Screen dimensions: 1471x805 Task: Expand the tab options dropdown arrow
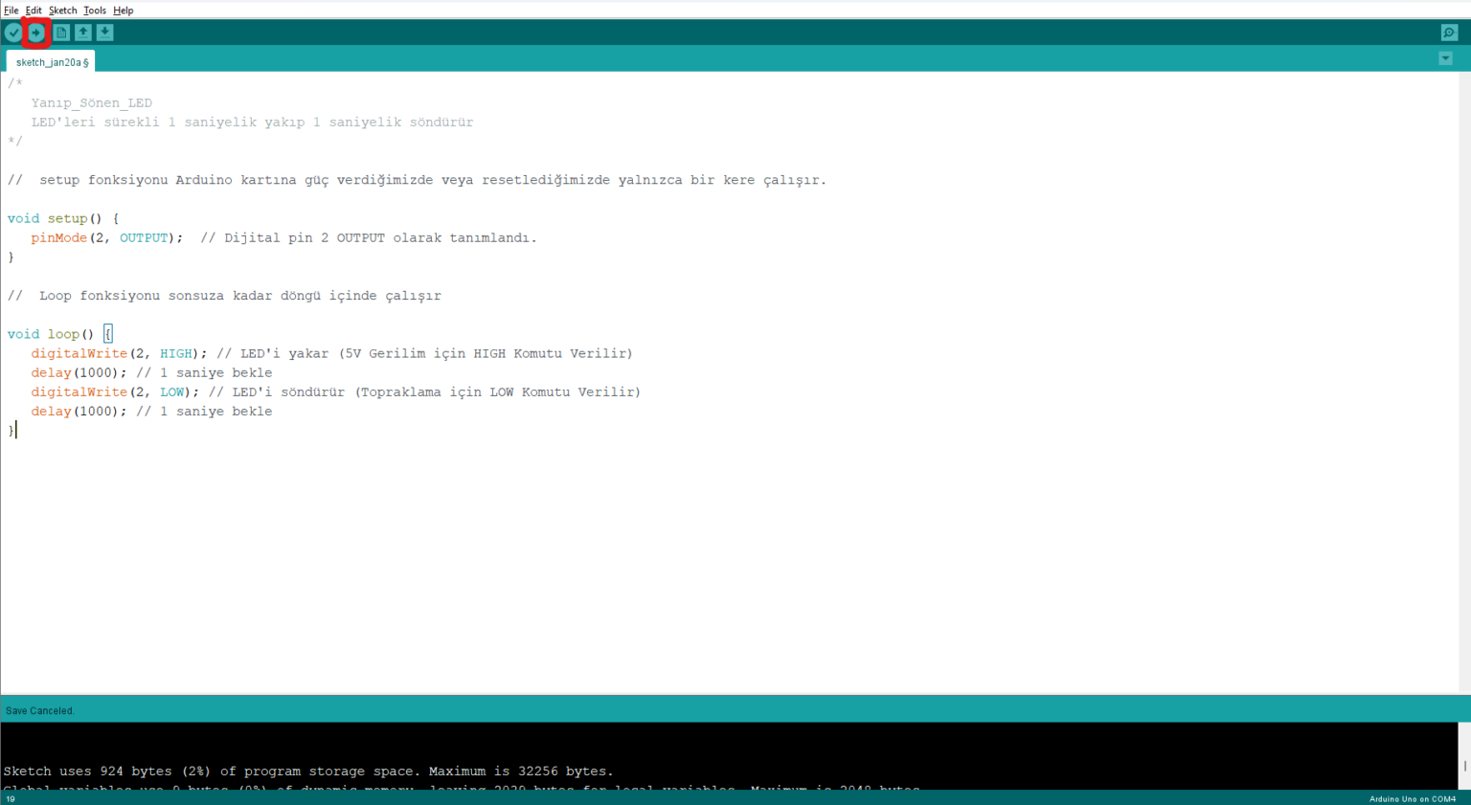(x=1445, y=59)
